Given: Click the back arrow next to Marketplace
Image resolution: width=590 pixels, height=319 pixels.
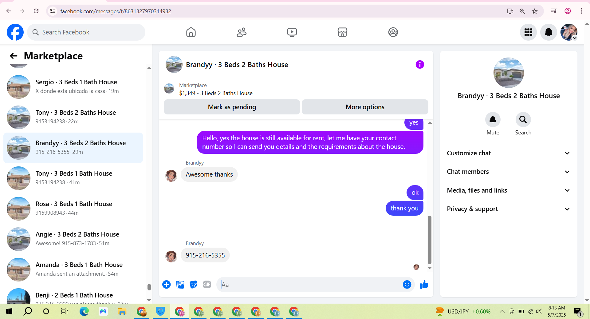Looking at the screenshot, I should pos(14,56).
